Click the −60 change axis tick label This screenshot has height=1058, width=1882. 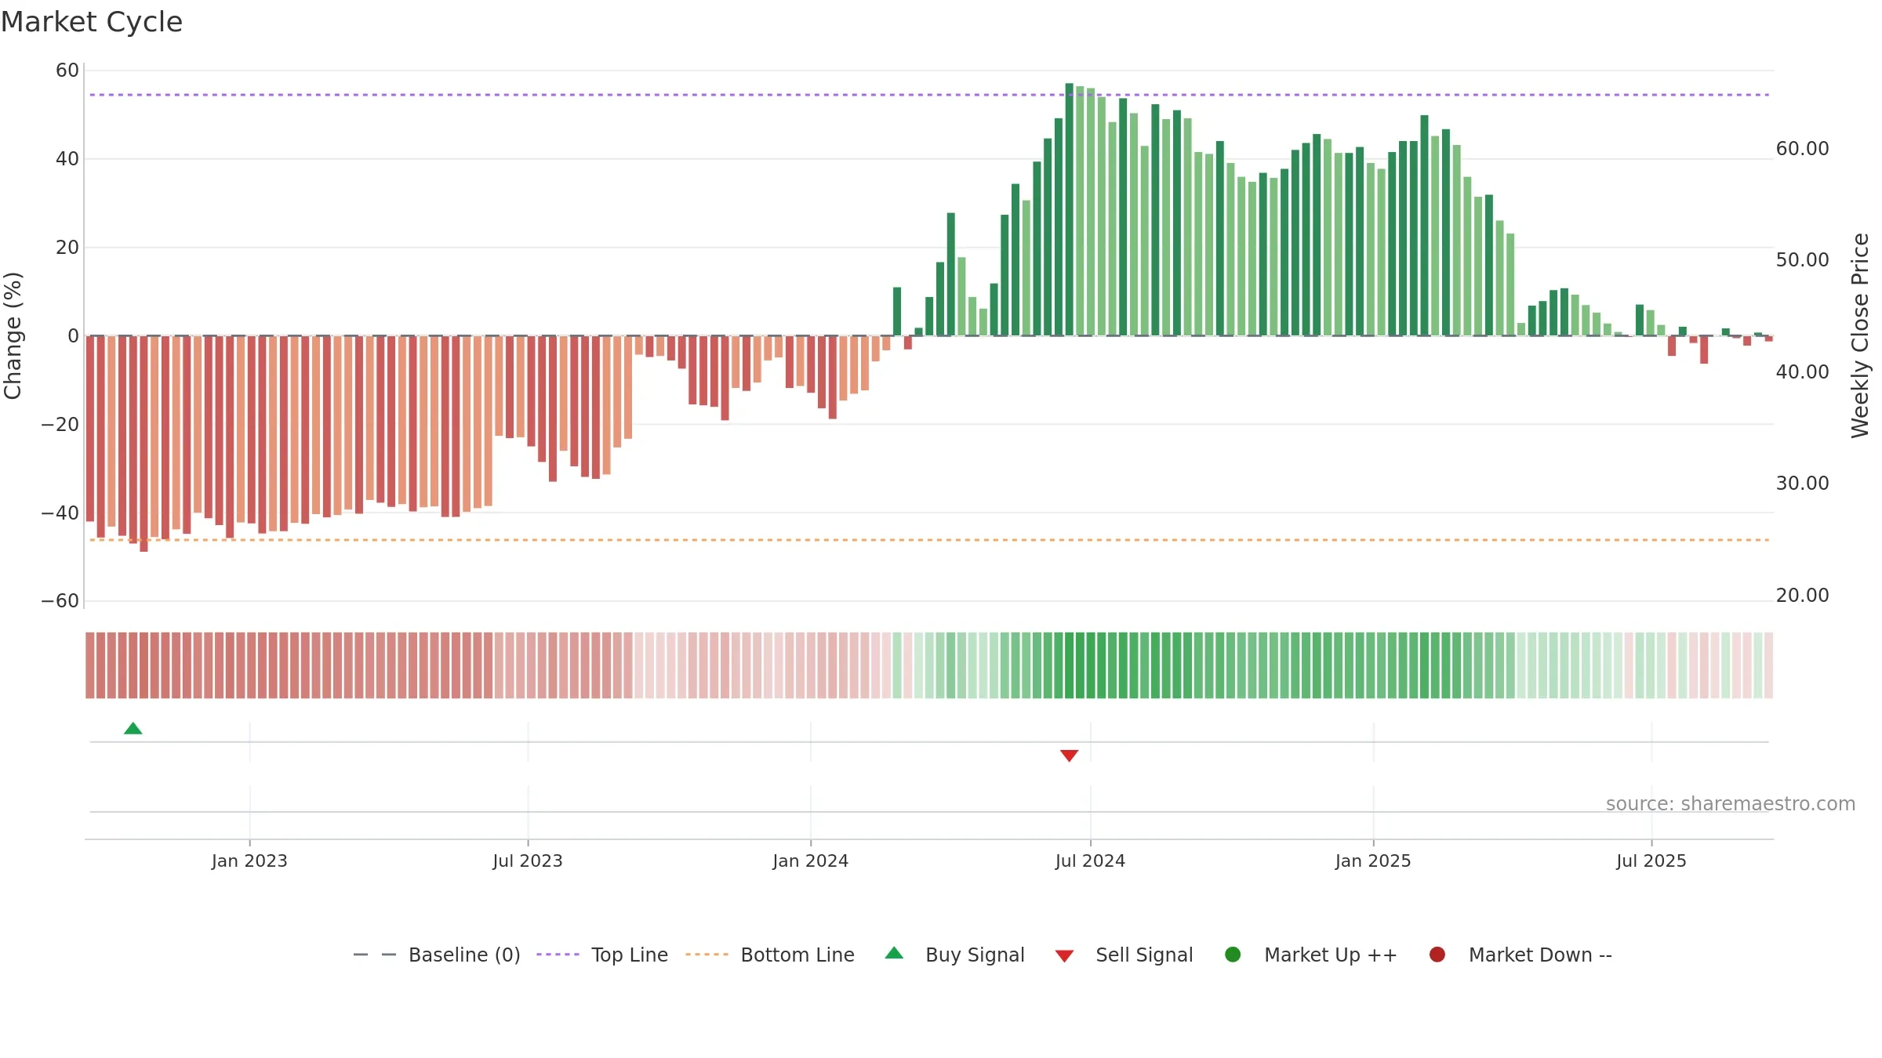pos(60,601)
